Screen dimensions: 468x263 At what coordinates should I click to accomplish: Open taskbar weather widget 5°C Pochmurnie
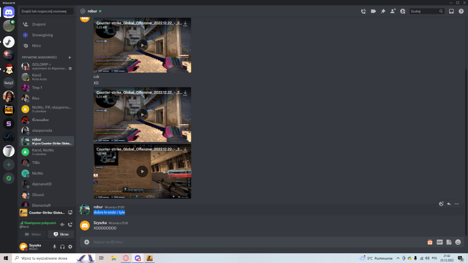[x=376, y=258]
